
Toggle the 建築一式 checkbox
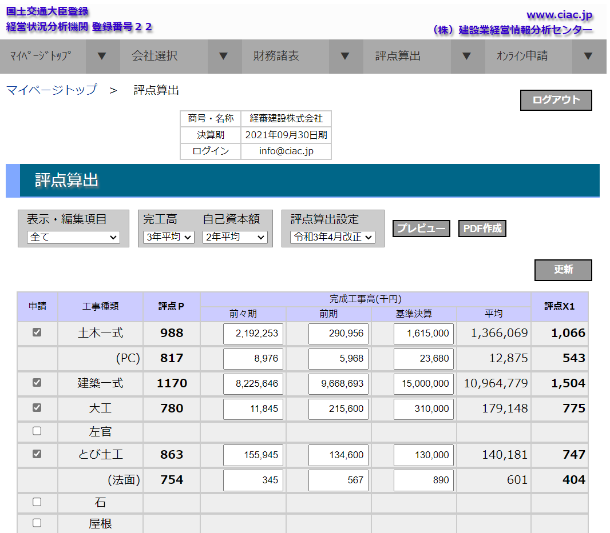point(37,383)
